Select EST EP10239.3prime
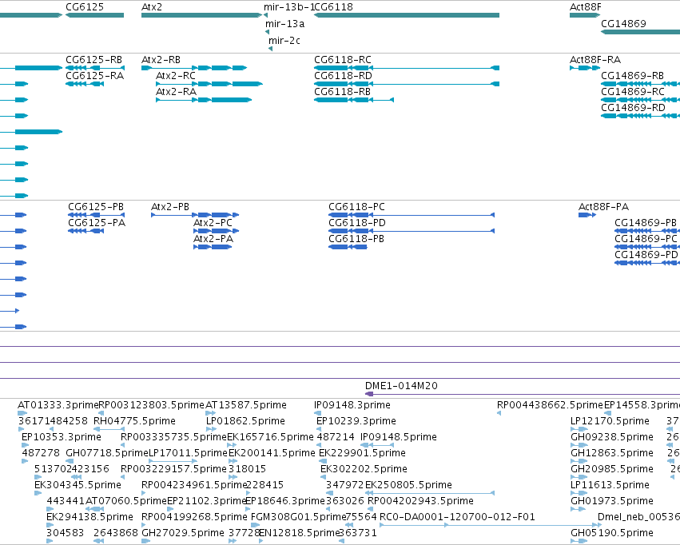 point(356,420)
